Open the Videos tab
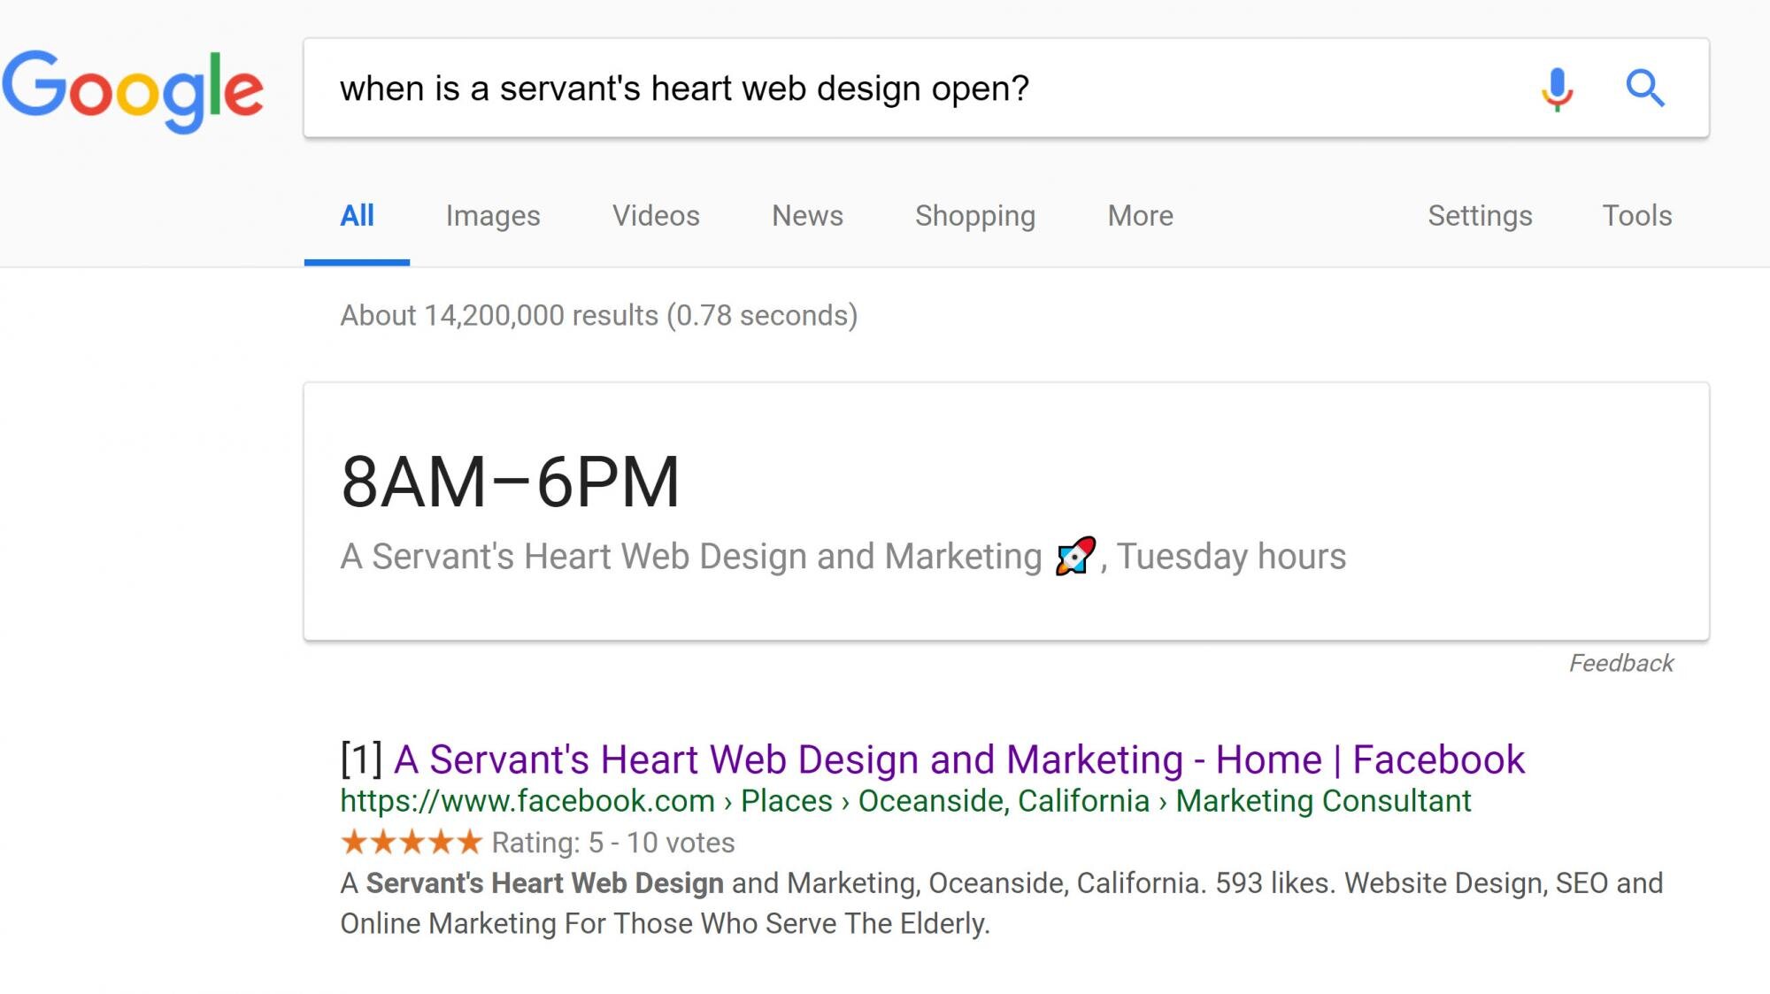The width and height of the screenshot is (1770, 994). click(656, 216)
